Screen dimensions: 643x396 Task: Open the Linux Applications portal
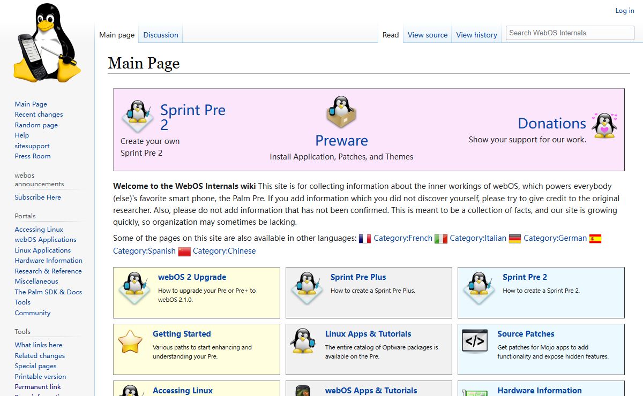pyautogui.click(x=43, y=250)
